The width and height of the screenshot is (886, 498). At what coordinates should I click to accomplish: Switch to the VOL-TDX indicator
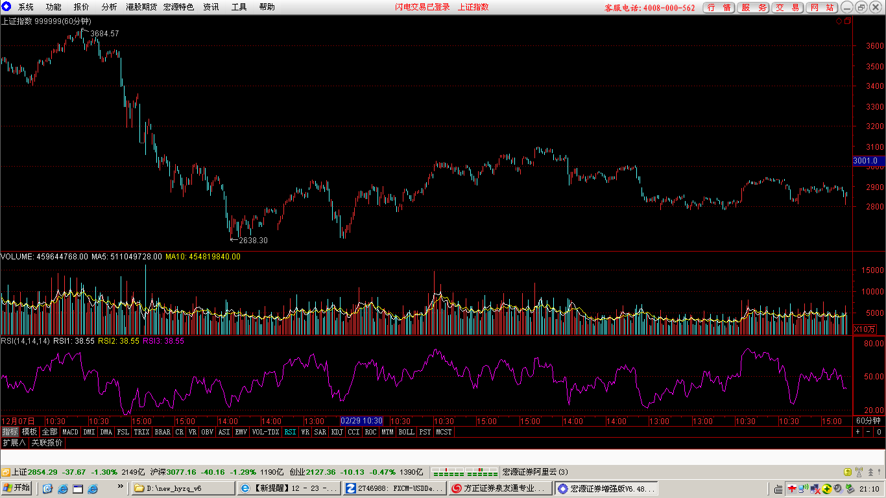coord(265,432)
